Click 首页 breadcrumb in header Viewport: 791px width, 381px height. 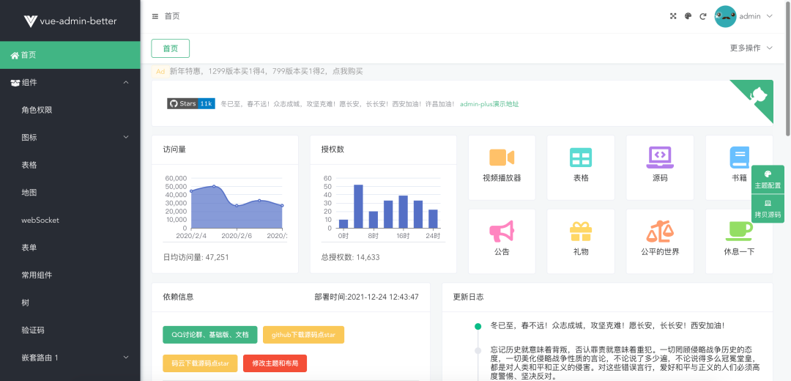[x=172, y=16]
